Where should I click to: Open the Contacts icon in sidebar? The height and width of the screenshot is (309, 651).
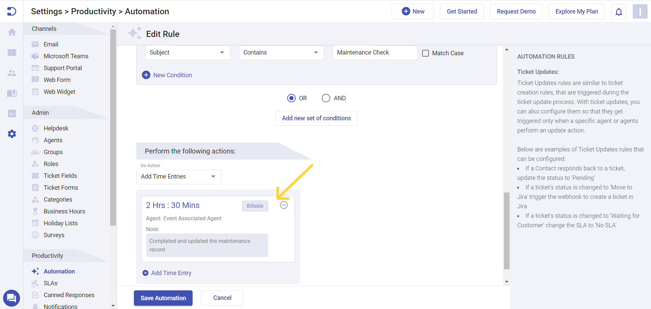pyautogui.click(x=12, y=73)
